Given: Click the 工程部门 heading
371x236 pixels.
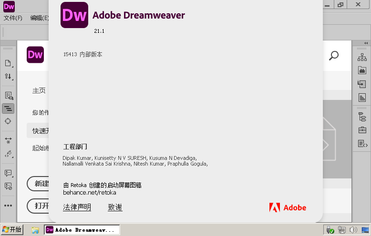Looking at the screenshot, I should pos(75,147).
